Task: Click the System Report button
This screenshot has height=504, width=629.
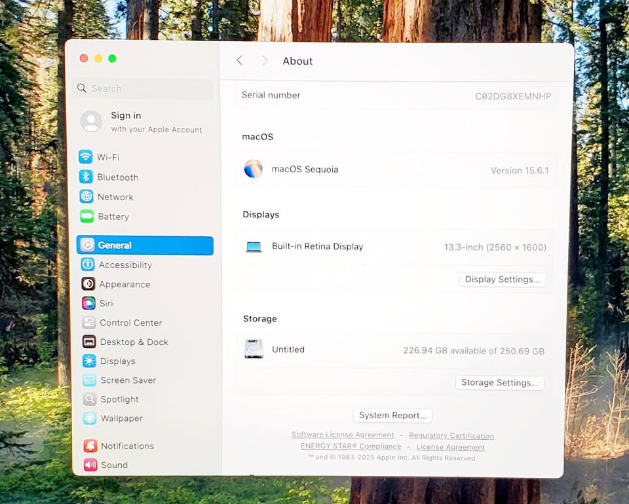Action: point(392,416)
